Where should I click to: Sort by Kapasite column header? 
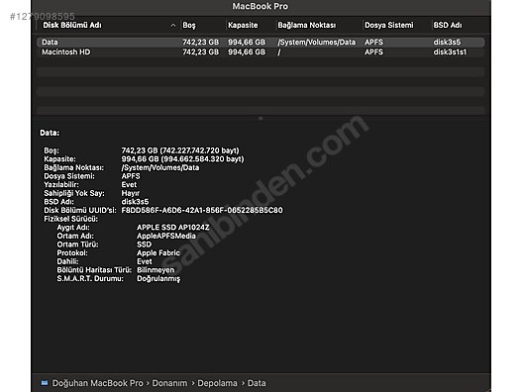coord(243,26)
